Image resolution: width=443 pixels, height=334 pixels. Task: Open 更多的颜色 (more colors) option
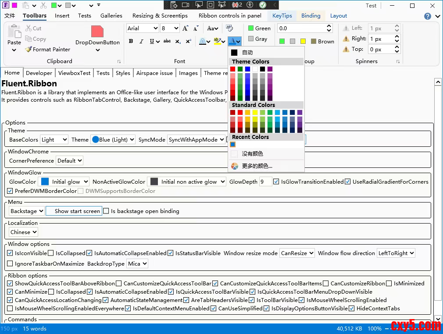(257, 166)
